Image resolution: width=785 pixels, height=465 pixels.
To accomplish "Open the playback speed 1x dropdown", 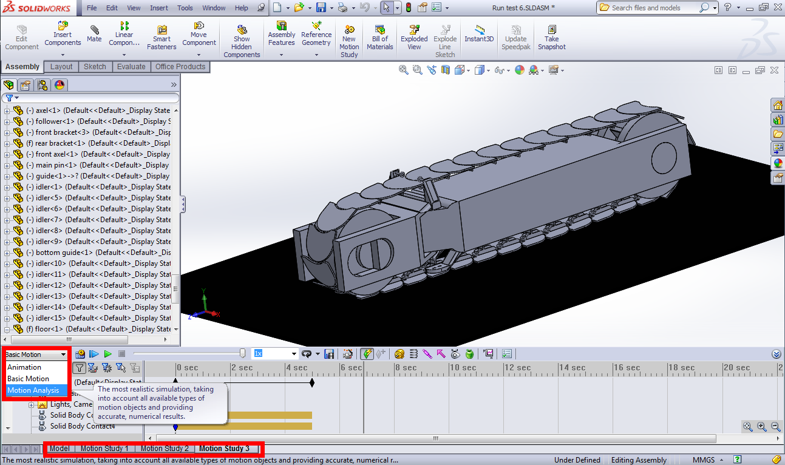I will pos(294,354).
